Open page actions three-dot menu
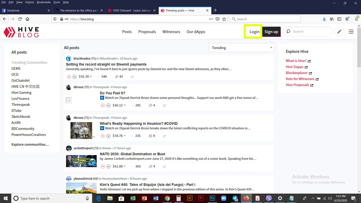The width and height of the screenshot is (361, 203). 211,19
